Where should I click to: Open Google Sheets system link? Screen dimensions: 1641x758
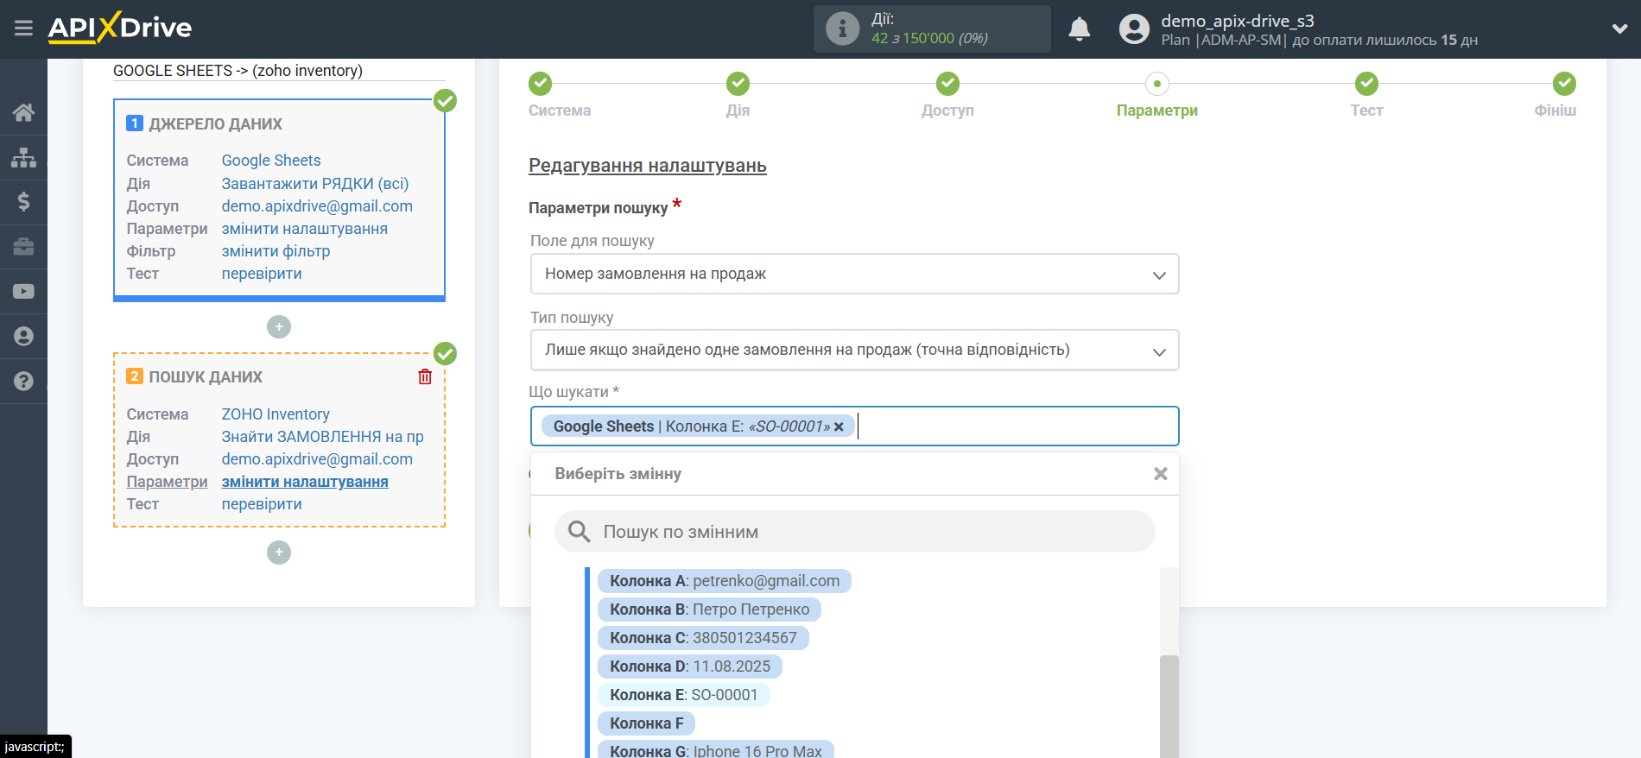click(x=270, y=161)
